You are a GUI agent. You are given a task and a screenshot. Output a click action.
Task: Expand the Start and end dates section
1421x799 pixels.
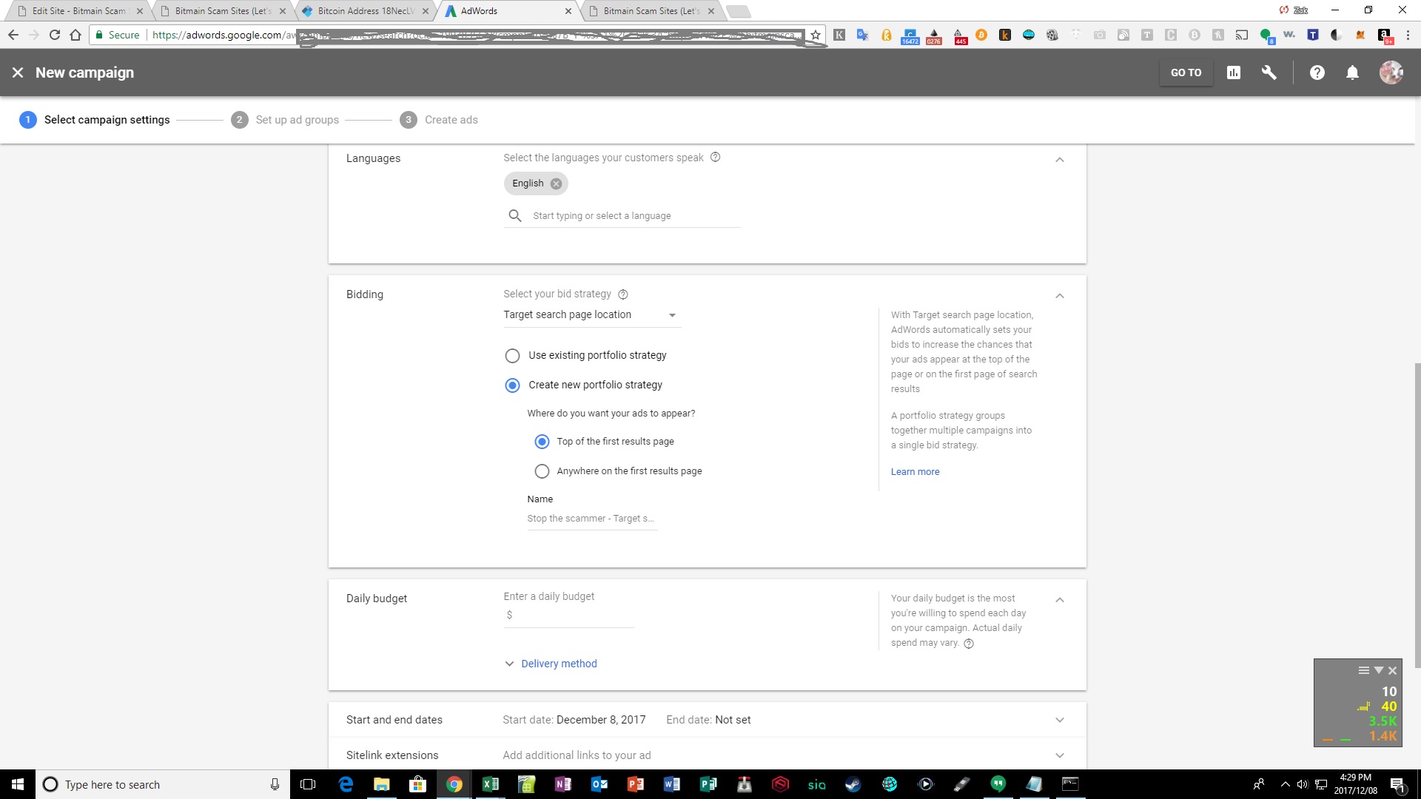(1060, 720)
